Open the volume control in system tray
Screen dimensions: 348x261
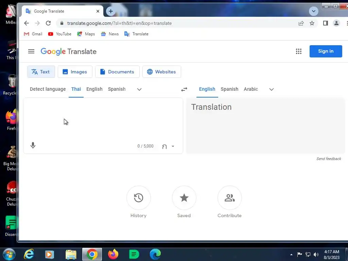click(316, 255)
